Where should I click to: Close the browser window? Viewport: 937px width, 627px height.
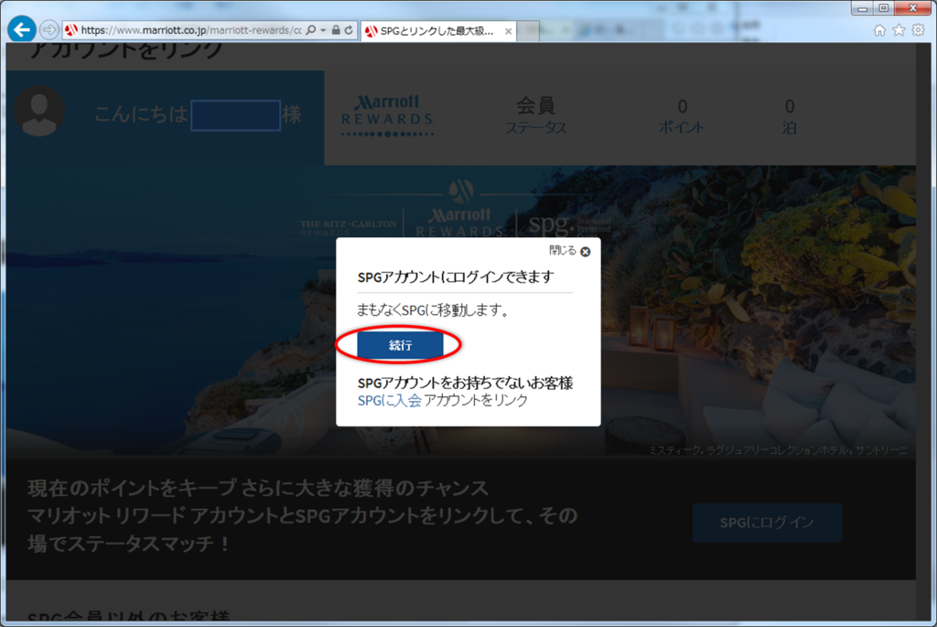pos(913,8)
